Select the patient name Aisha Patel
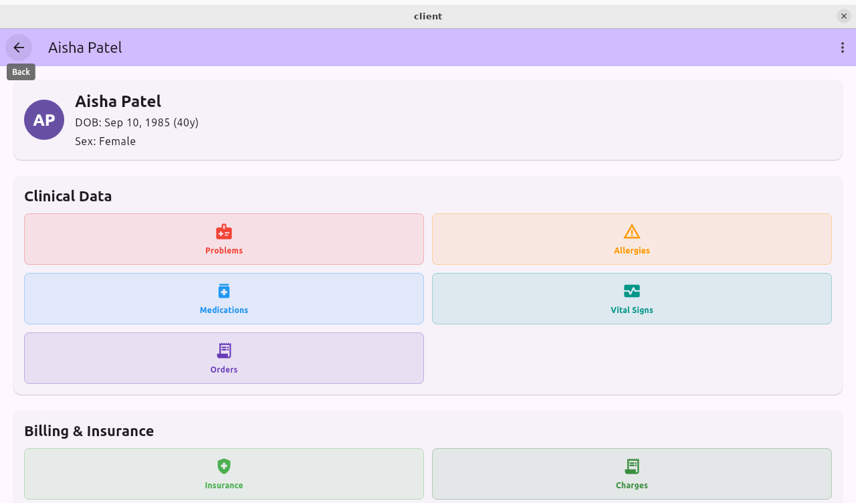Image resolution: width=856 pixels, height=503 pixels. [118, 101]
